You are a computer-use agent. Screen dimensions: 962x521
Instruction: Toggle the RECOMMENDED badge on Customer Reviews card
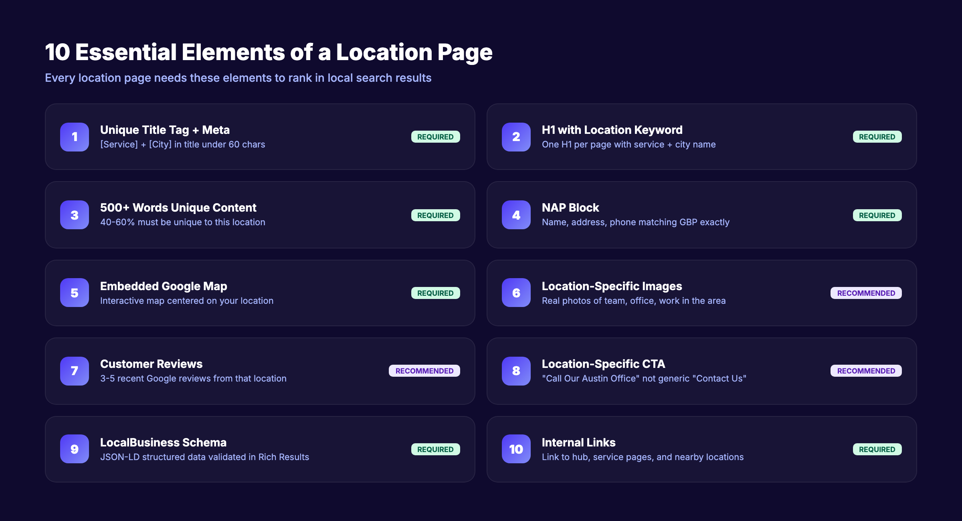tap(424, 371)
